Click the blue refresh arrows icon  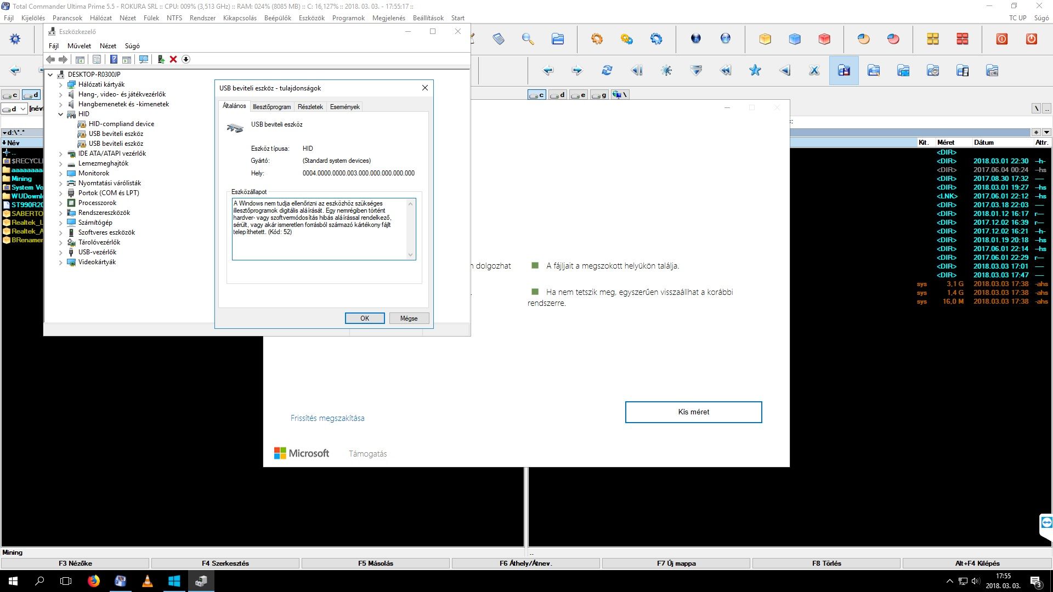click(607, 70)
